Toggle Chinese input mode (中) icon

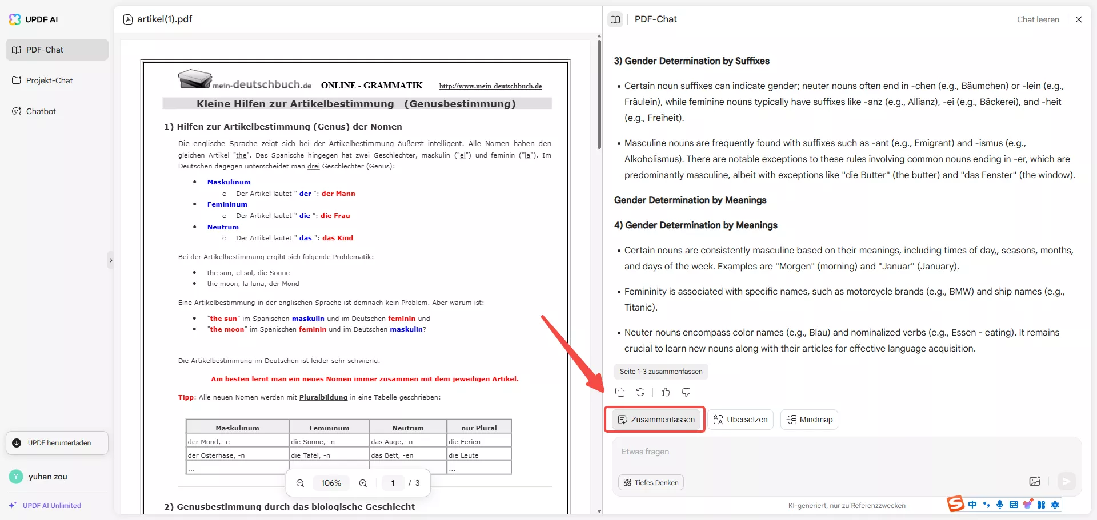(972, 505)
